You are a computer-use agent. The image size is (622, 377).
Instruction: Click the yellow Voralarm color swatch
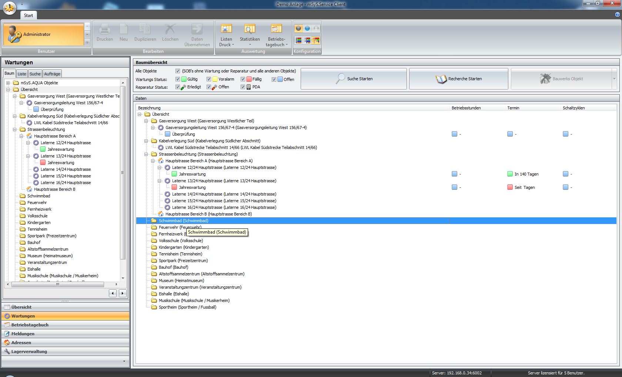(215, 79)
